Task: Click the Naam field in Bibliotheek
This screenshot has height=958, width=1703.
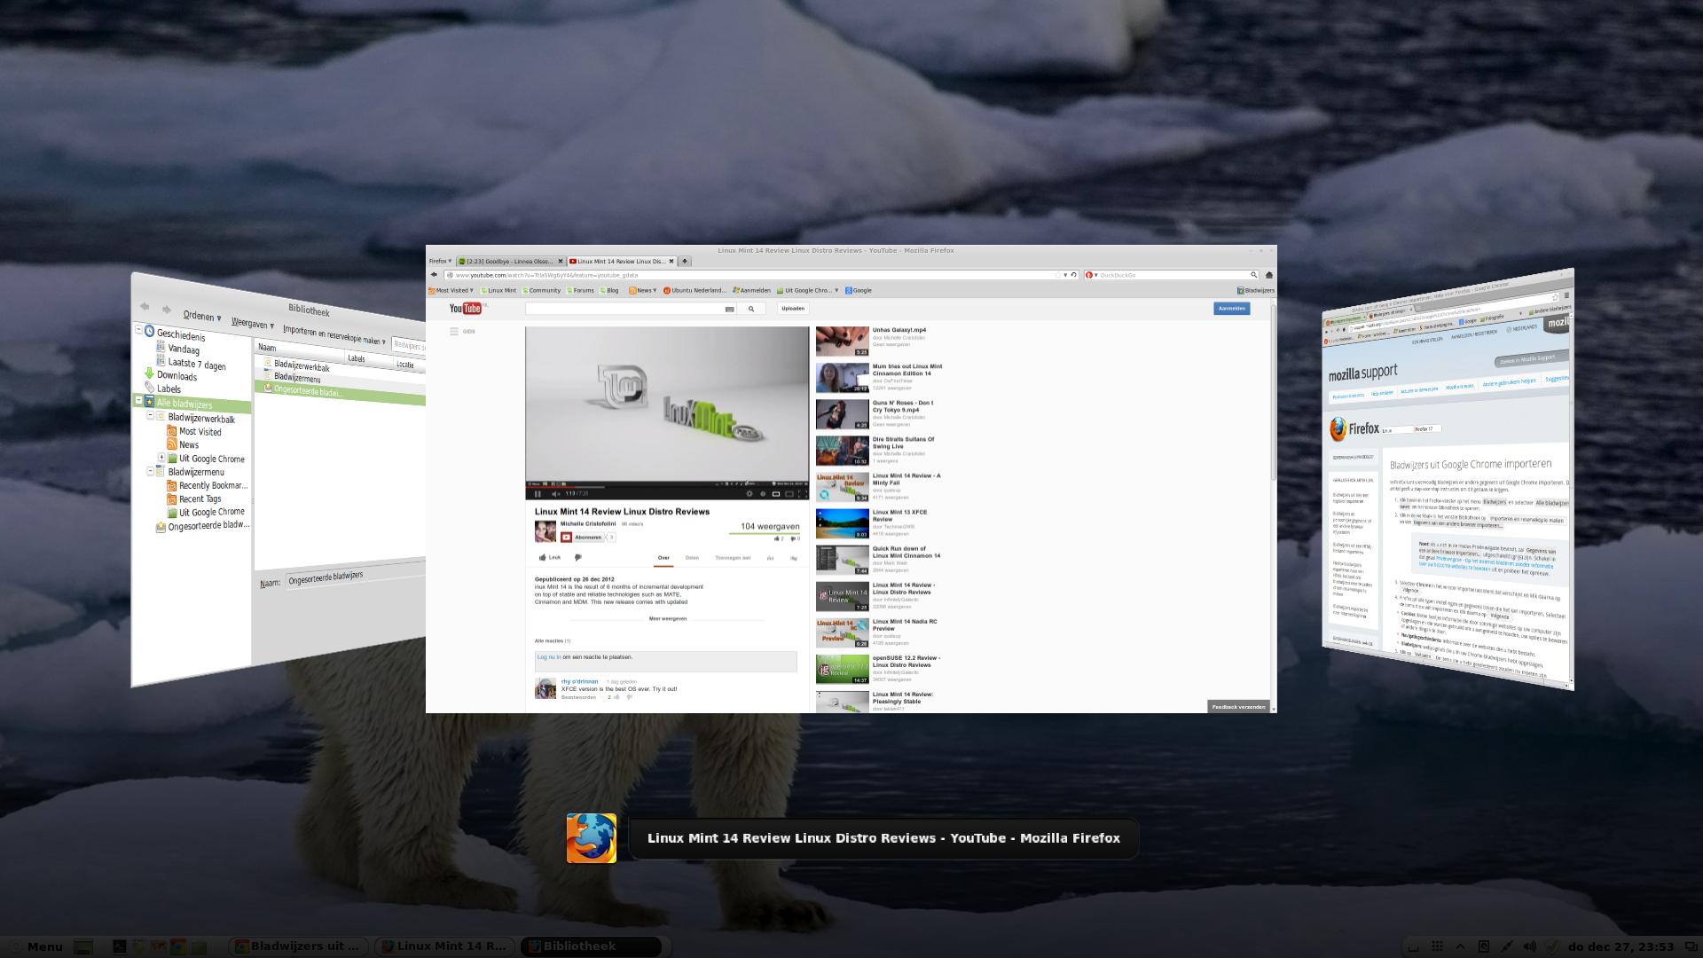Action: (355, 576)
